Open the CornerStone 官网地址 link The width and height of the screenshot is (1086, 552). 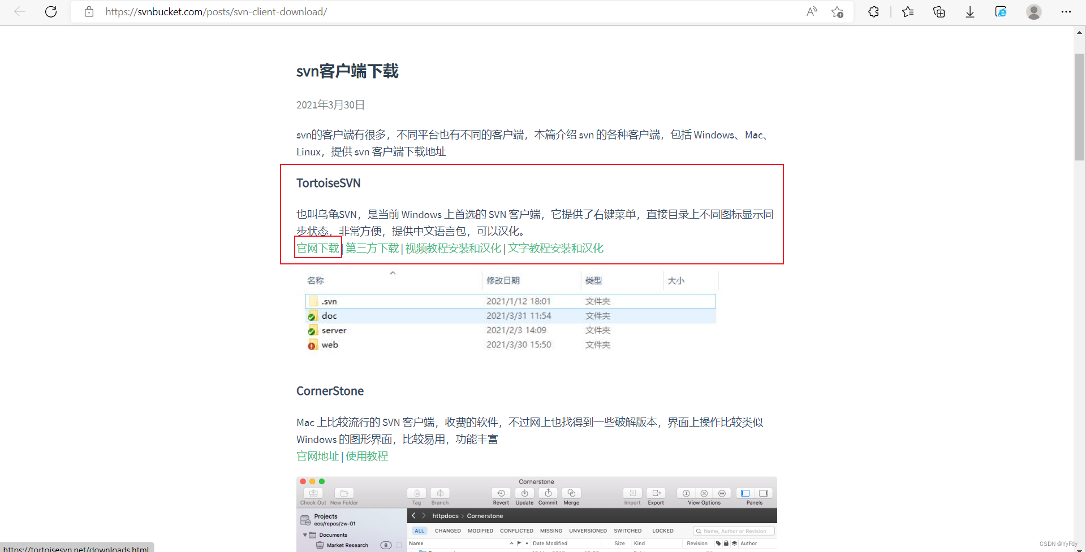tap(318, 456)
